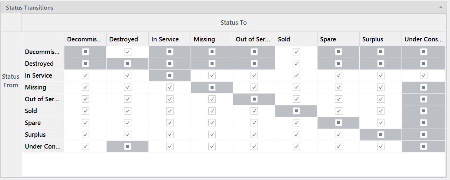Collapse the Status Transitions panel

pyautogui.click(x=441, y=7)
